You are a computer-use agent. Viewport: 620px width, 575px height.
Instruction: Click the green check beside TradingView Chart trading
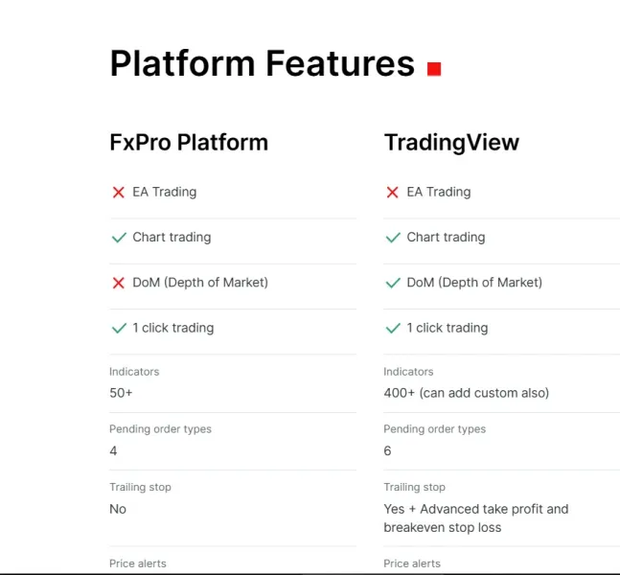[x=393, y=238]
